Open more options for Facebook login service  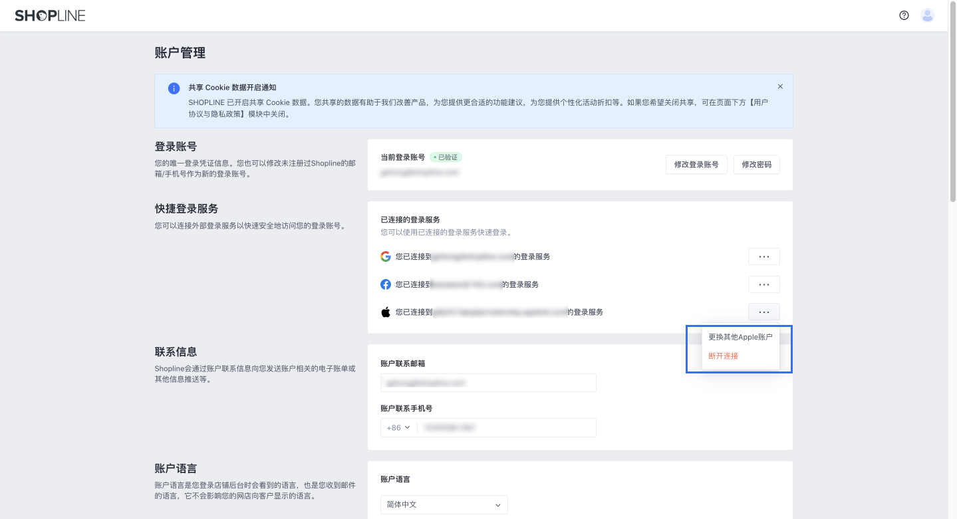(763, 284)
